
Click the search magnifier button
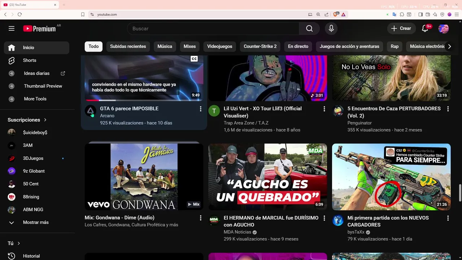[x=309, y=29]
